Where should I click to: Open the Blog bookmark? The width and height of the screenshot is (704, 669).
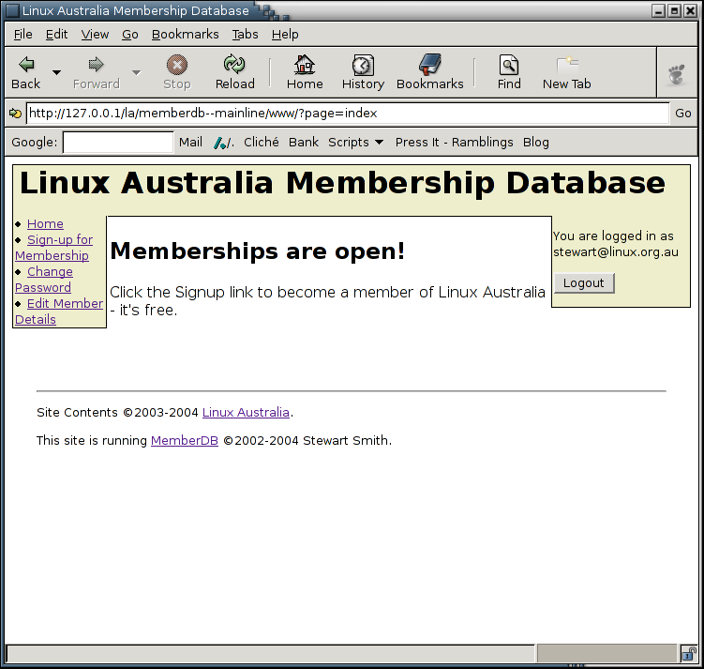[x=535, y=143]
